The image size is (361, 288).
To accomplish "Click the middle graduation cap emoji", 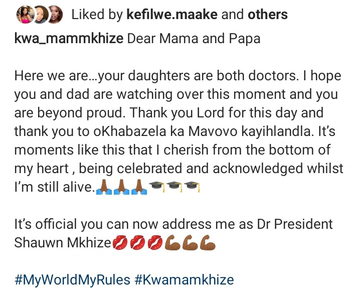I will (175, 186).
